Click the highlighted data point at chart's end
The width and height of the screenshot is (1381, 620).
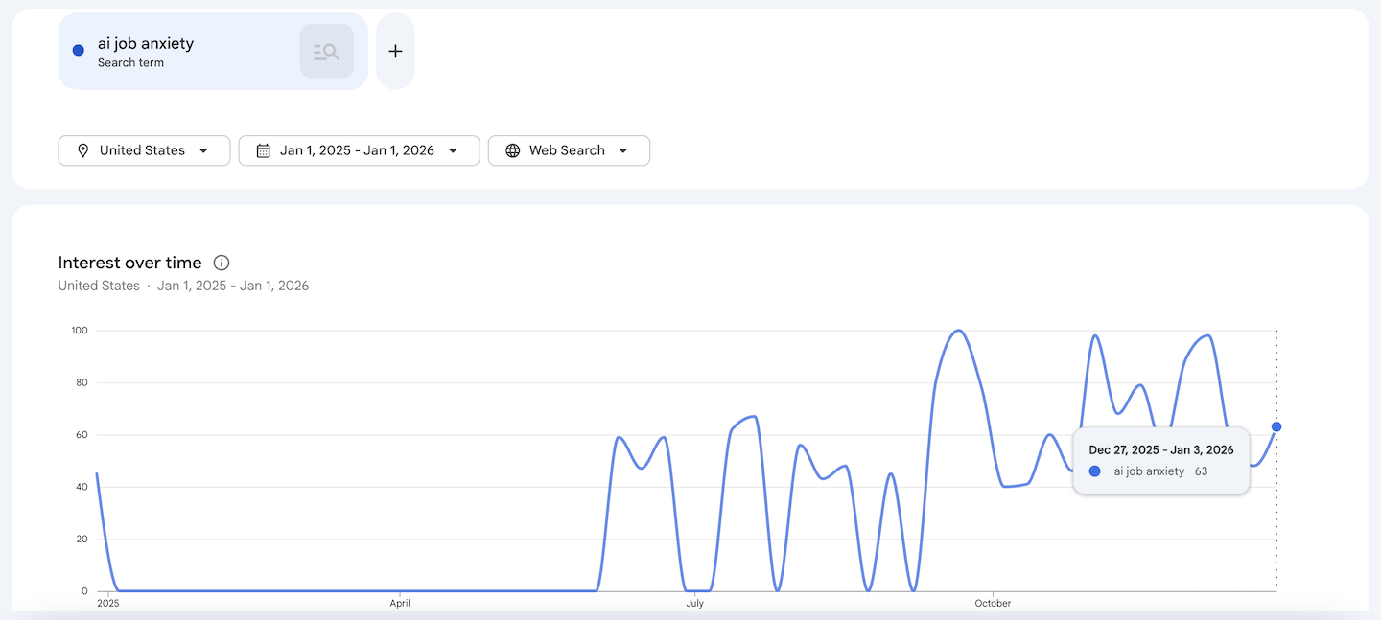(1276, 426)
